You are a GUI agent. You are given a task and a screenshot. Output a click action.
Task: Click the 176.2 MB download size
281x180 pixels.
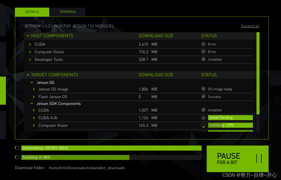[x=148, y=52]
